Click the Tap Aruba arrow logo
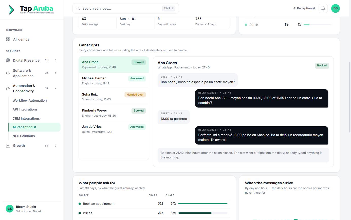351x220 pixels. click(x=11, y=10)
